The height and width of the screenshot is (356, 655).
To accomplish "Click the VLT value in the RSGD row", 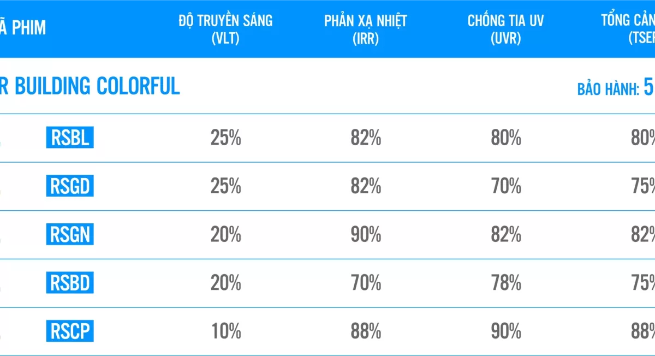I will (x=225, y=187).
